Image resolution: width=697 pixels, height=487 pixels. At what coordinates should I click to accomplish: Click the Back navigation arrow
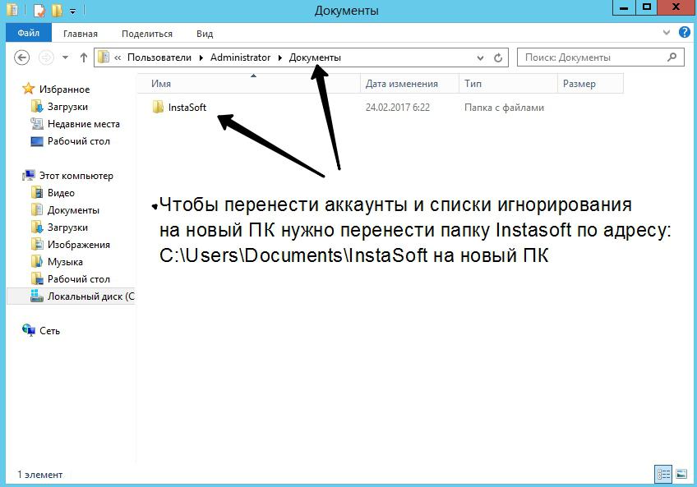click(21, 57)
